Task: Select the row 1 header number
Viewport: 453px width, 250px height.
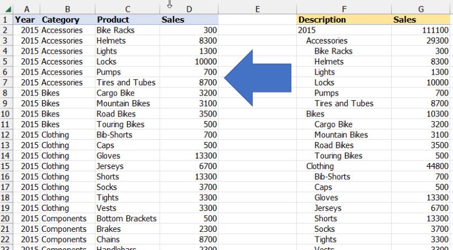Action: (x=7, y=19)
